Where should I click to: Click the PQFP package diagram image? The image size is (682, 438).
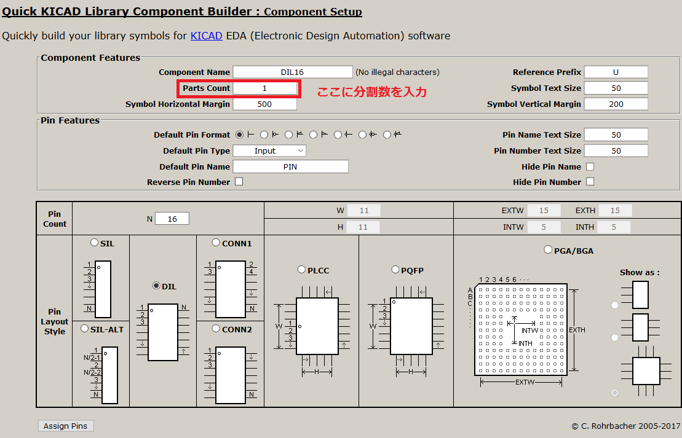(405, 331)
